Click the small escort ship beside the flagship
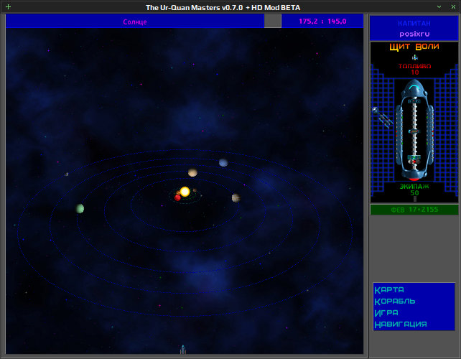 (383, 118)
